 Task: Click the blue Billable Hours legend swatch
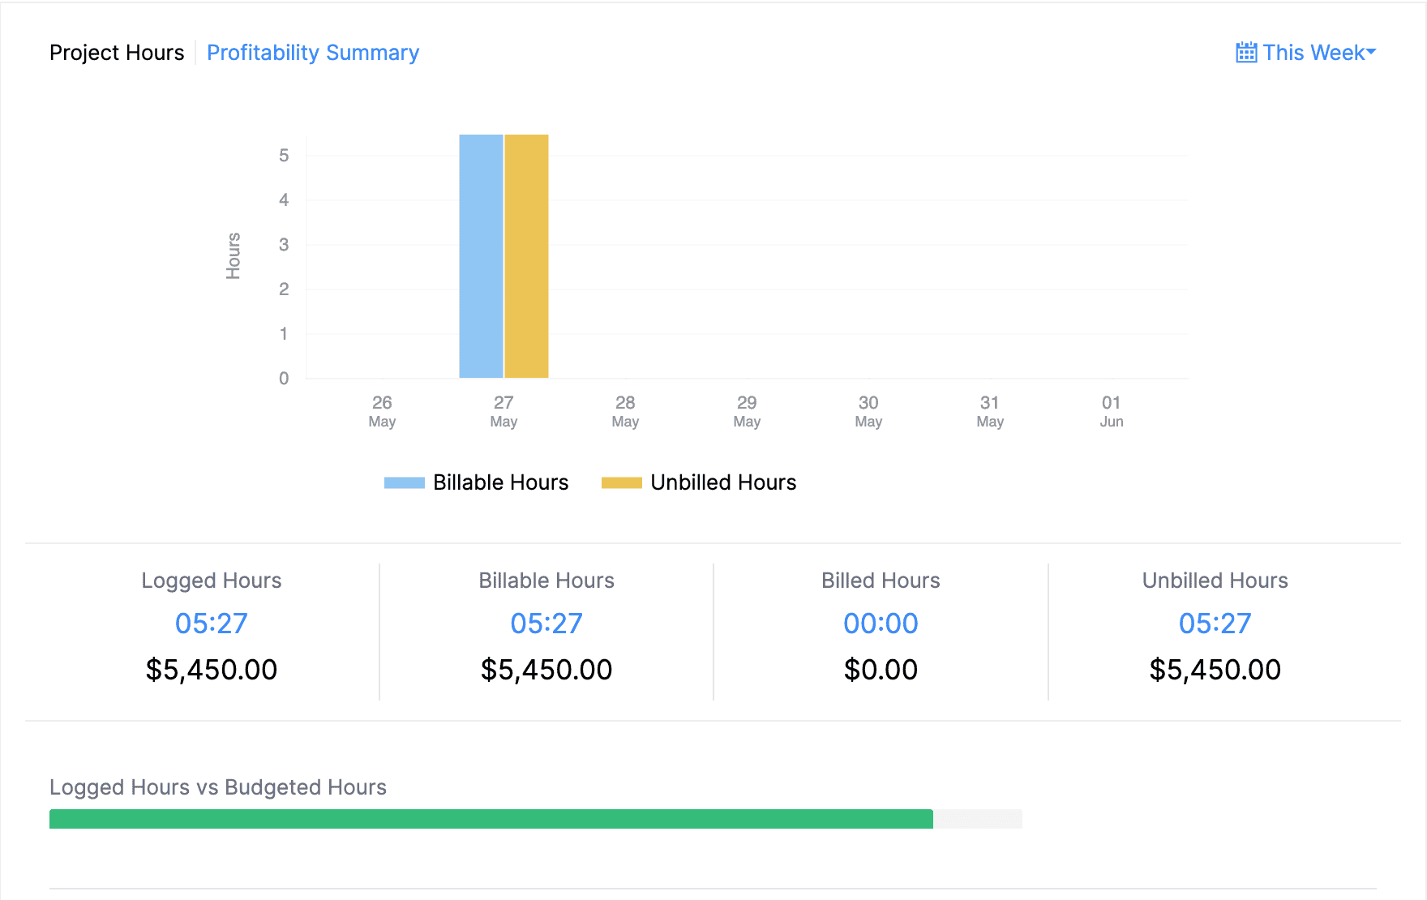[x=404, y=483]
